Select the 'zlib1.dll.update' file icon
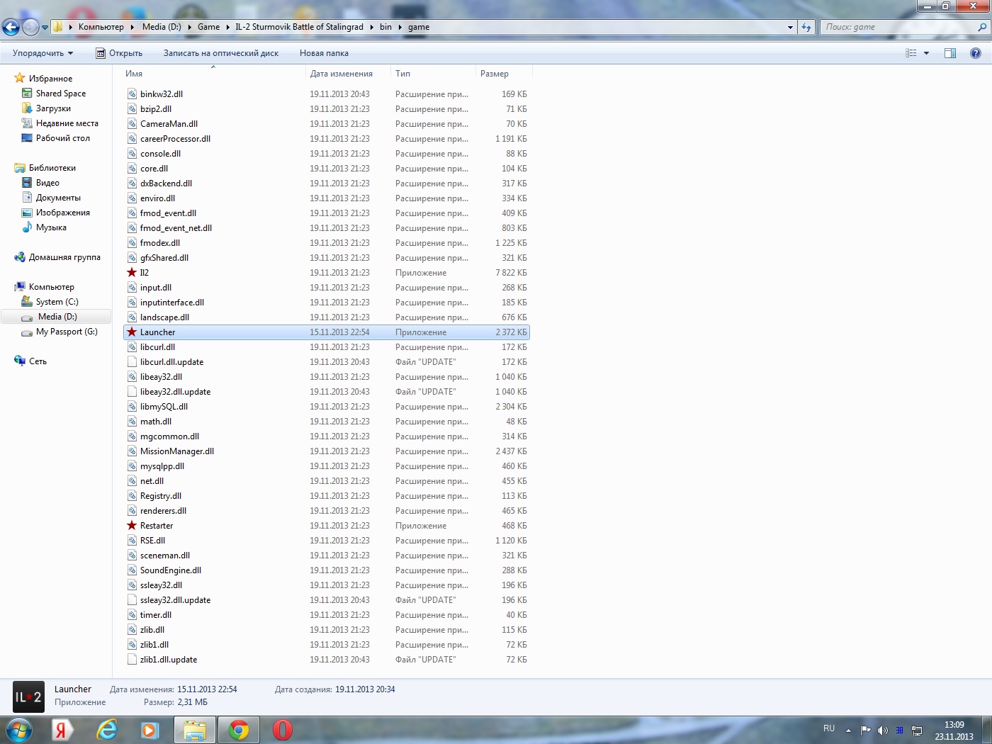 pos(132,660)
